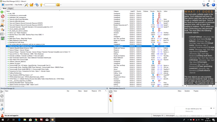Click the green plus add mod icon
The image size is (217, 122).
tap(2, 12)
